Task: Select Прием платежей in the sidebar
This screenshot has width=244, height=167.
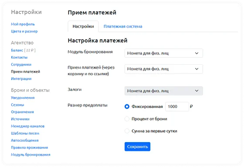Action: point(26,72)
